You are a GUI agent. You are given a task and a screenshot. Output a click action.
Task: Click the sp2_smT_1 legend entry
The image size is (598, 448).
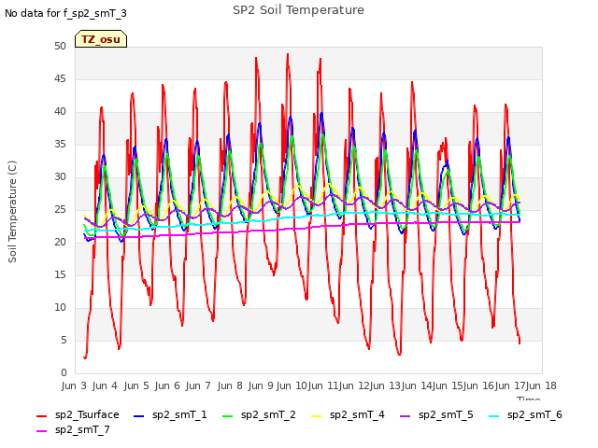tap(170, 414)
